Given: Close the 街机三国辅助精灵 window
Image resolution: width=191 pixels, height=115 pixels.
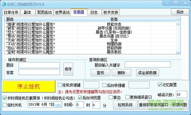Looking at the screenshot, I should (185, 3).
